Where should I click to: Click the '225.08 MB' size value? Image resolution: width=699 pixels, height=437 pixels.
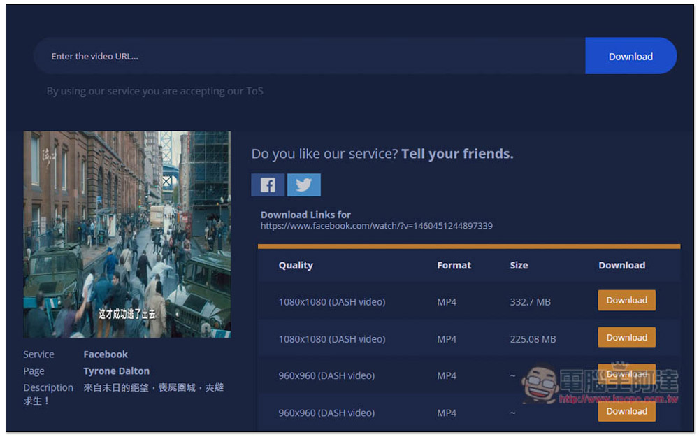[533, 339]
